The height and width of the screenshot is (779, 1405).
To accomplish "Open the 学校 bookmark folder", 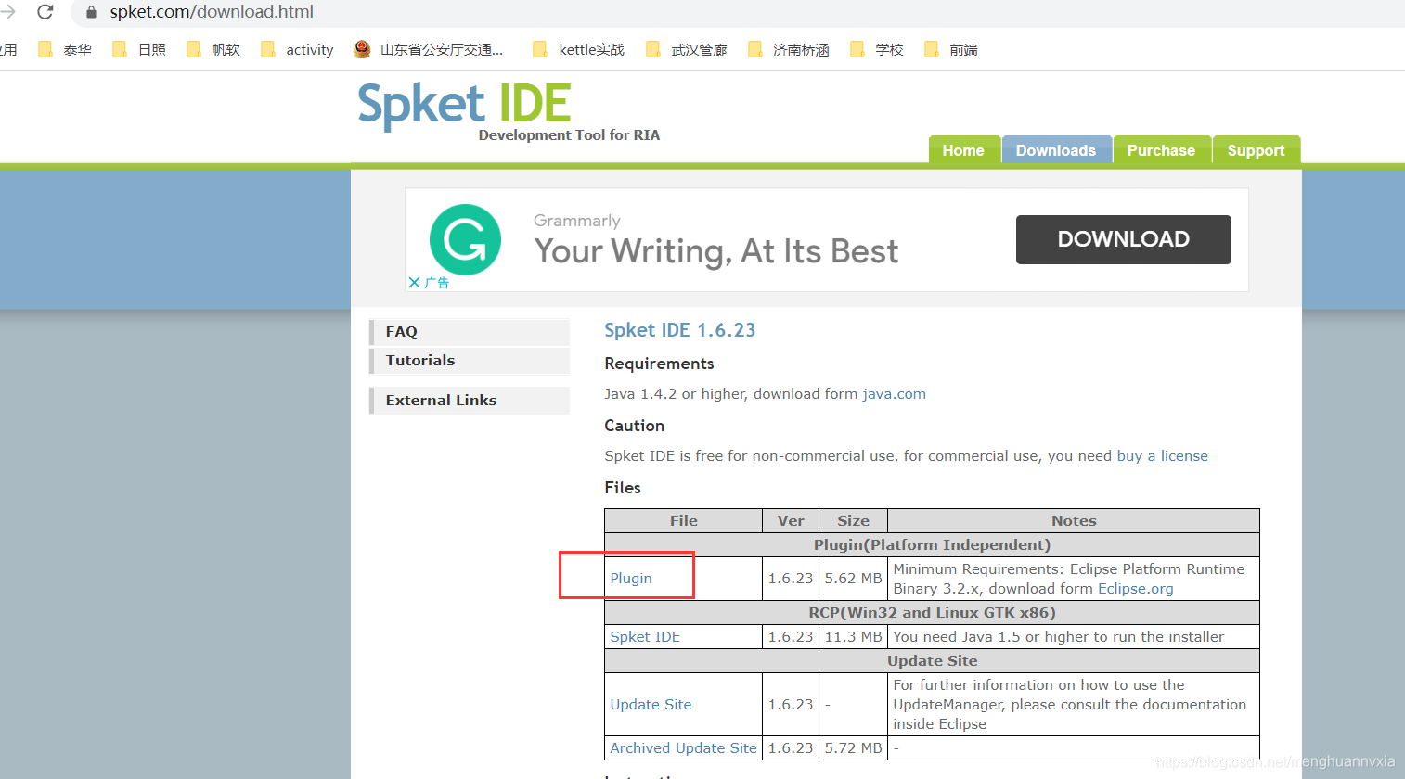I will click(x=877, y=49).
